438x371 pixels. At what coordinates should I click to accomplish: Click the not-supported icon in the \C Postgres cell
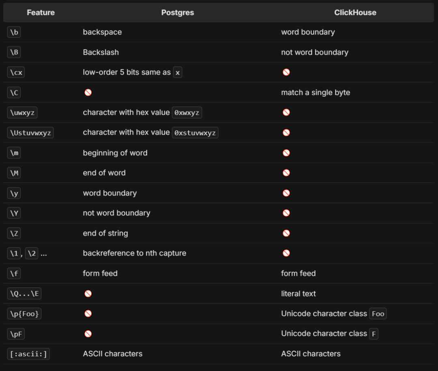pyautogui.click(x=88, y=92)
